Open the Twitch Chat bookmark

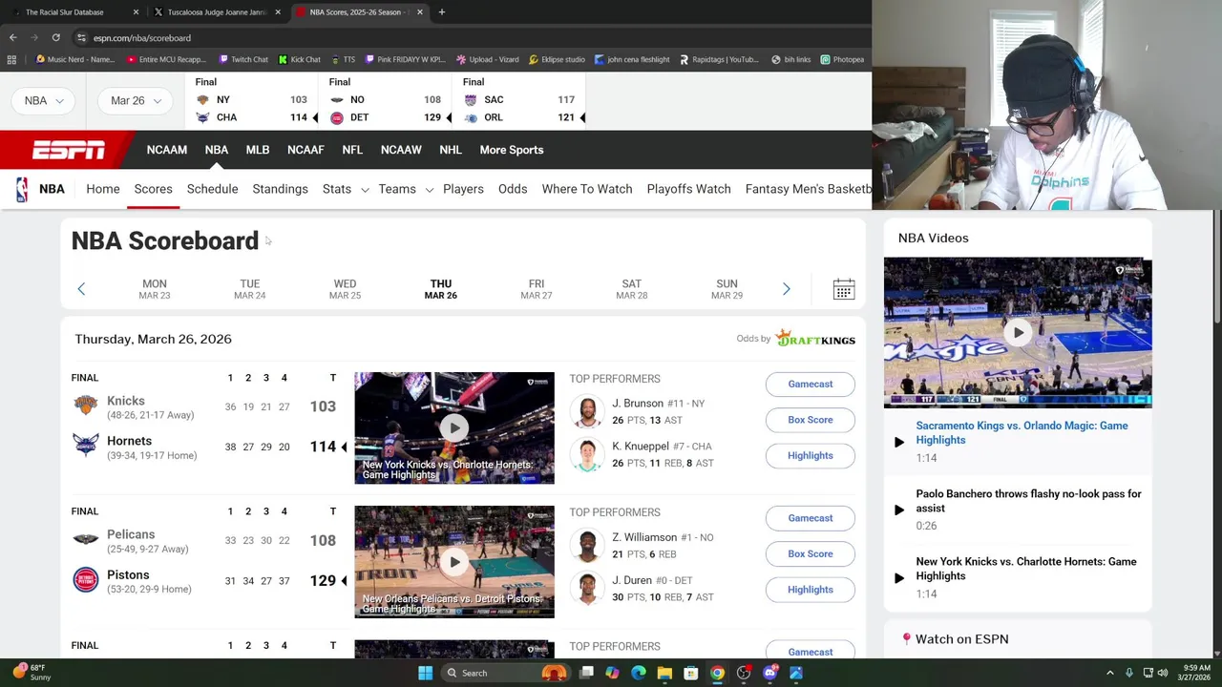coord(242,59)
